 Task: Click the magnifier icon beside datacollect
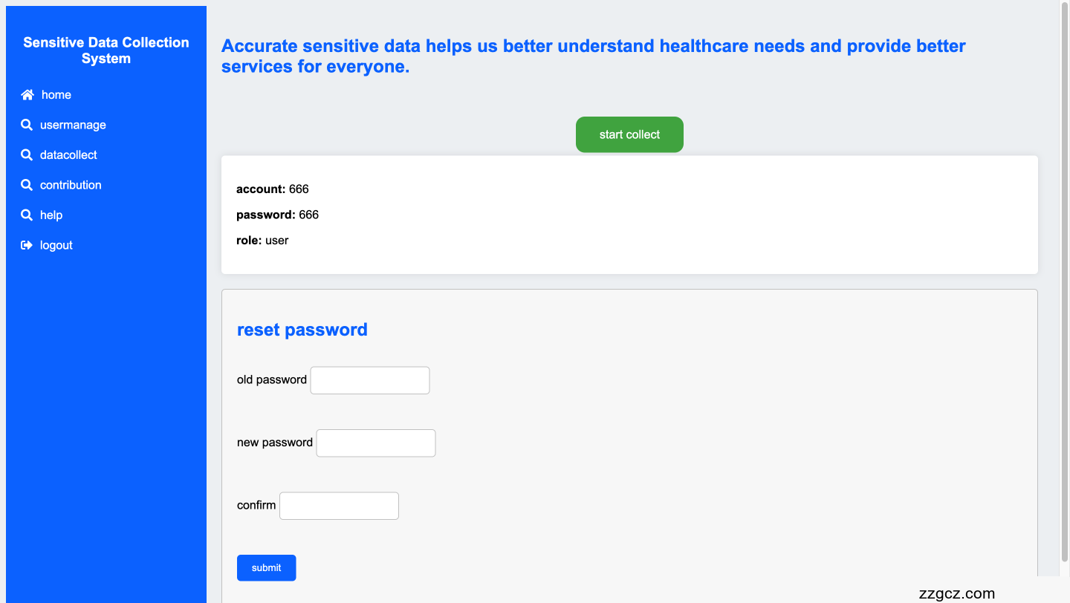[27, 155]
